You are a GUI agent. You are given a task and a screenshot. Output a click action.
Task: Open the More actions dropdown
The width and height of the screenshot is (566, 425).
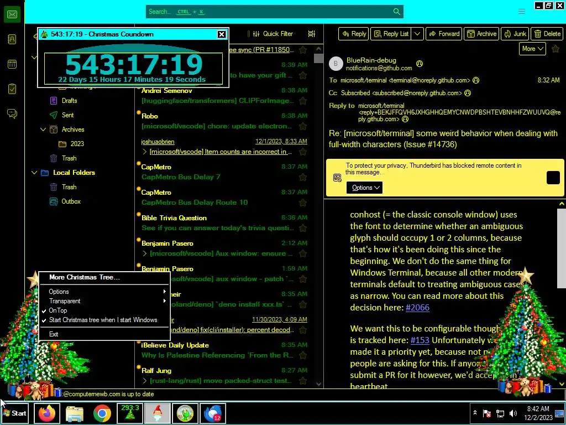532,49
